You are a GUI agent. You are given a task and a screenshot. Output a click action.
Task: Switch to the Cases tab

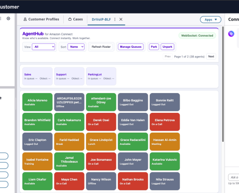click(75, 19)
